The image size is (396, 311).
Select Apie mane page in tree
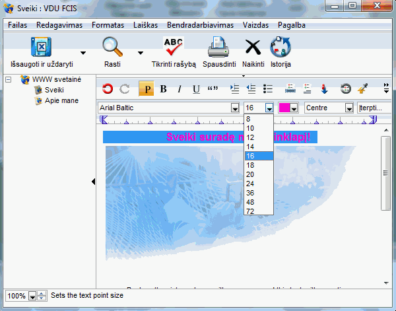[x=58, y=101]
